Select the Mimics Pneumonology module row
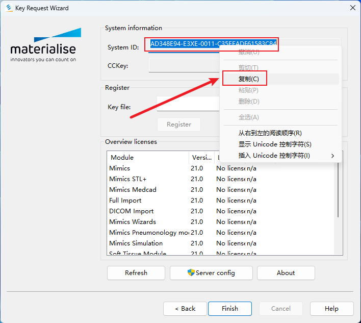Screen dimensions: 361x323 (x=221, y=233)
